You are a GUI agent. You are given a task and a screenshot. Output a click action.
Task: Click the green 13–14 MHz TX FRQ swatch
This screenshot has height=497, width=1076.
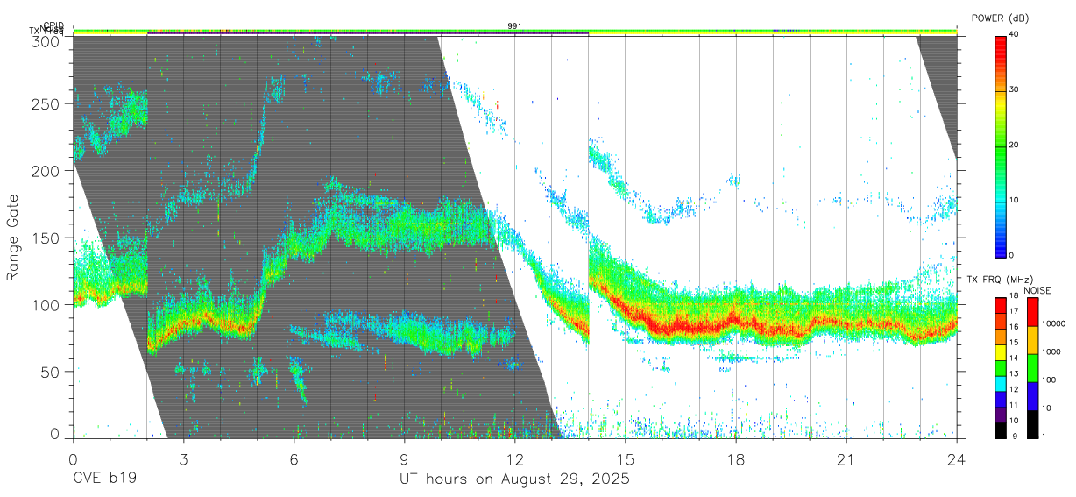click(1000, 366)
